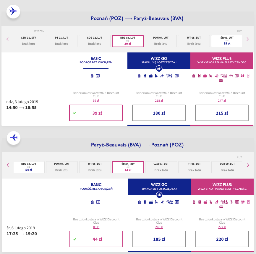Choose the WIZZ PLUS 215 zł fare

(222, 113)
